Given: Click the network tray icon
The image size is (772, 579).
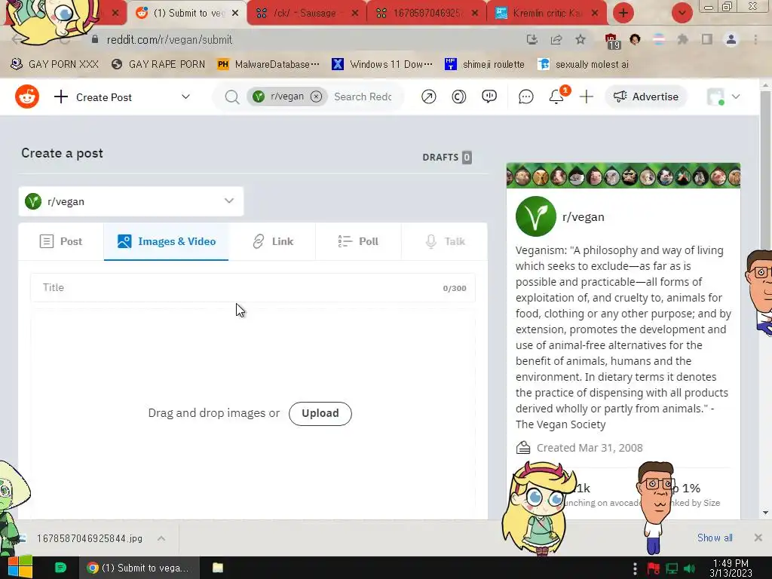Looking at the screenshot, I should [672, 568].
